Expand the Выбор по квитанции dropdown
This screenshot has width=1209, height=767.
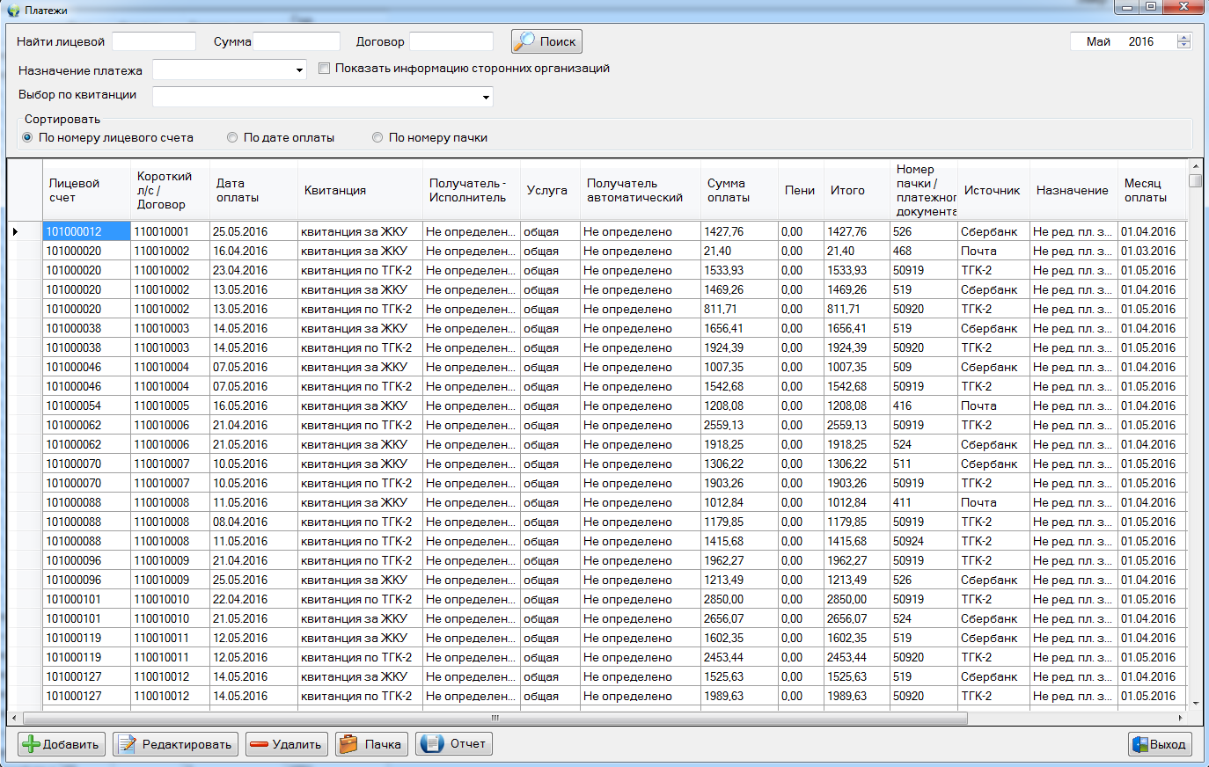(486, 97)
